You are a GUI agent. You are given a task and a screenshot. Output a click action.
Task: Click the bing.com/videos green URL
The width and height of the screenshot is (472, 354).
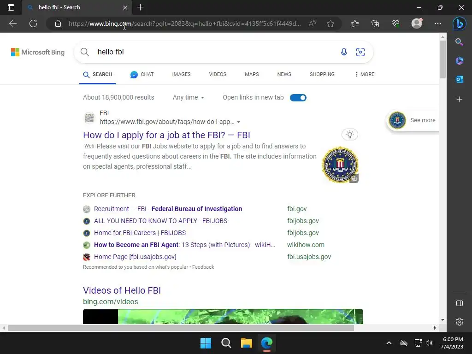click(x=111, y=301)
